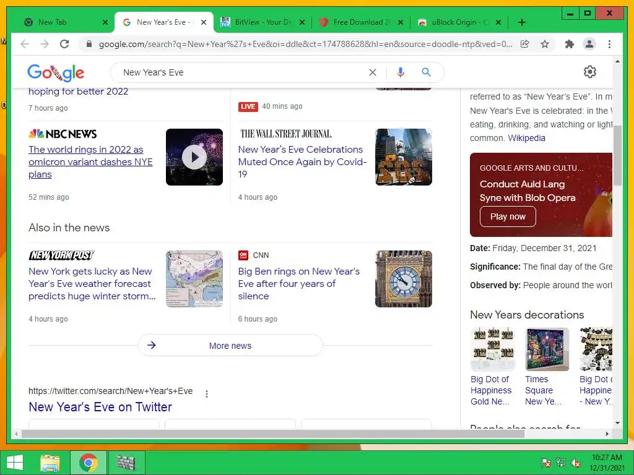
Task: Open CNN Big Ben rings article
Action: 299,283
